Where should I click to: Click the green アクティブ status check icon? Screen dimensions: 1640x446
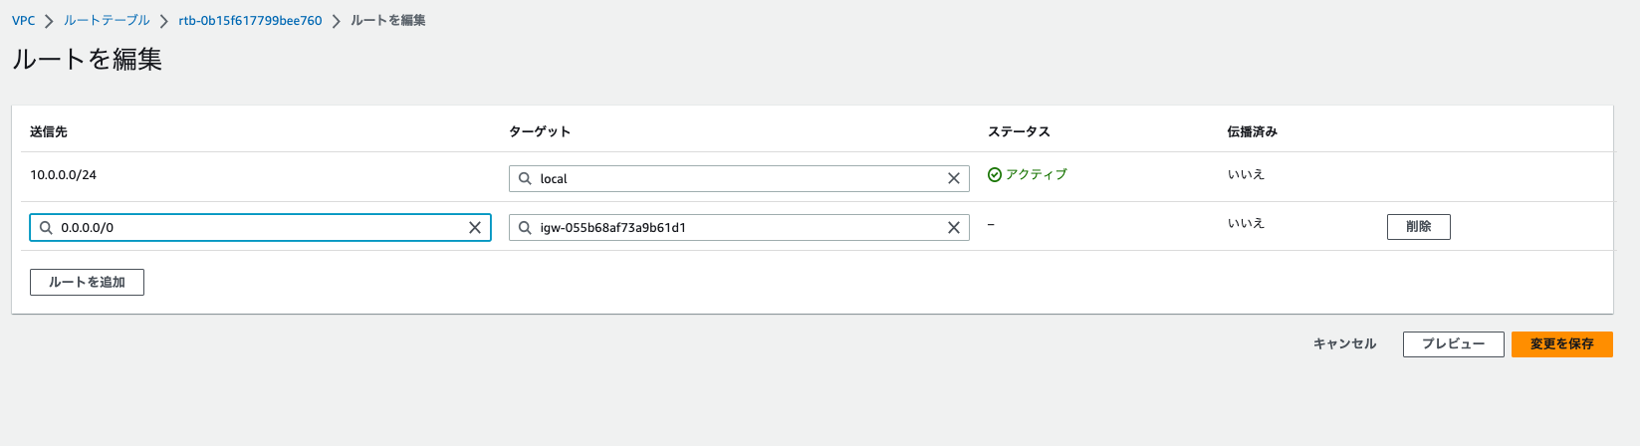coord(994,175)
